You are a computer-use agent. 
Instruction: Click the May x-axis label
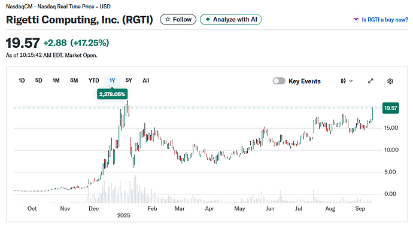click(x=239, y=209)
